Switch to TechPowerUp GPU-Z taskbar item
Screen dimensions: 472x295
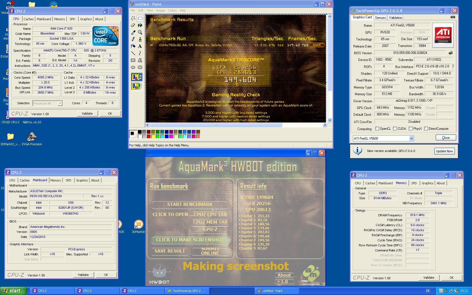pos(187,291)
